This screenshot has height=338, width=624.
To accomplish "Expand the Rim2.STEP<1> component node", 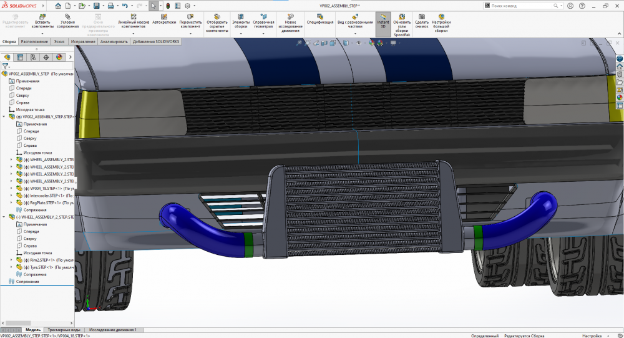I will (11, 260).
